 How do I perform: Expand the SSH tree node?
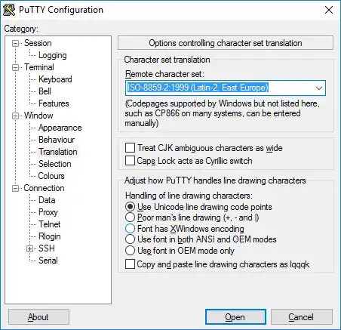(x=29, y=248)
